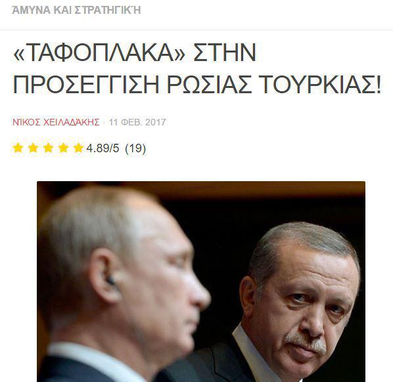Click the second rating star
The height and width of the screenshot is (382, 393).
coord(33,148)
